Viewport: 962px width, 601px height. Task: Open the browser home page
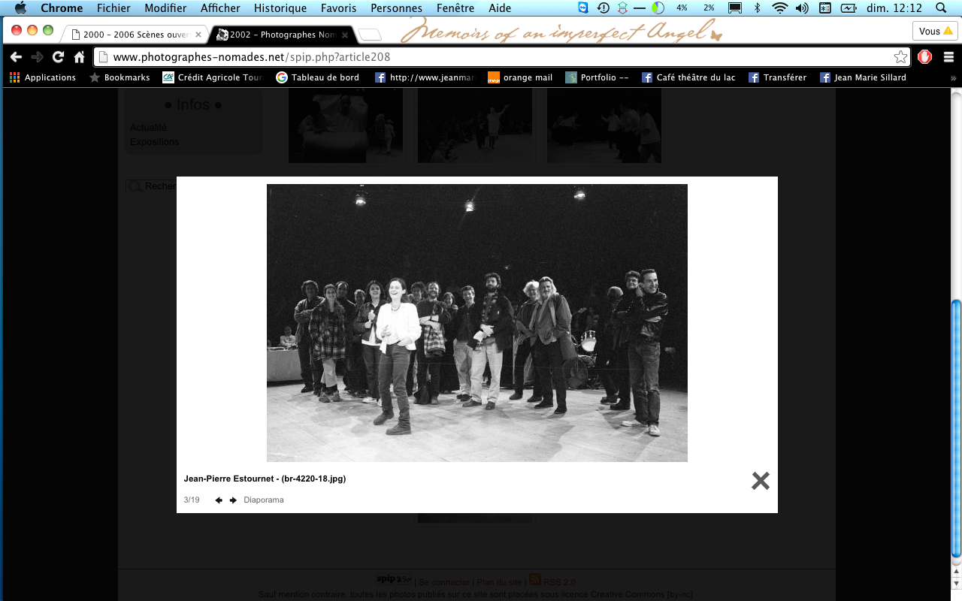point(80,57)
